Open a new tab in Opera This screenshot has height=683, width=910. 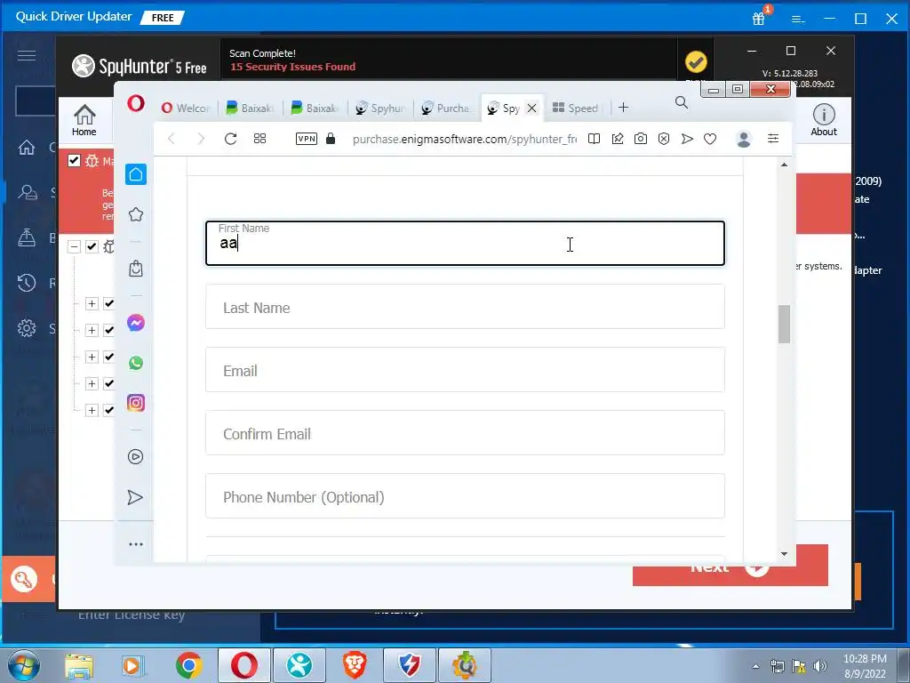tap(623, 108)
